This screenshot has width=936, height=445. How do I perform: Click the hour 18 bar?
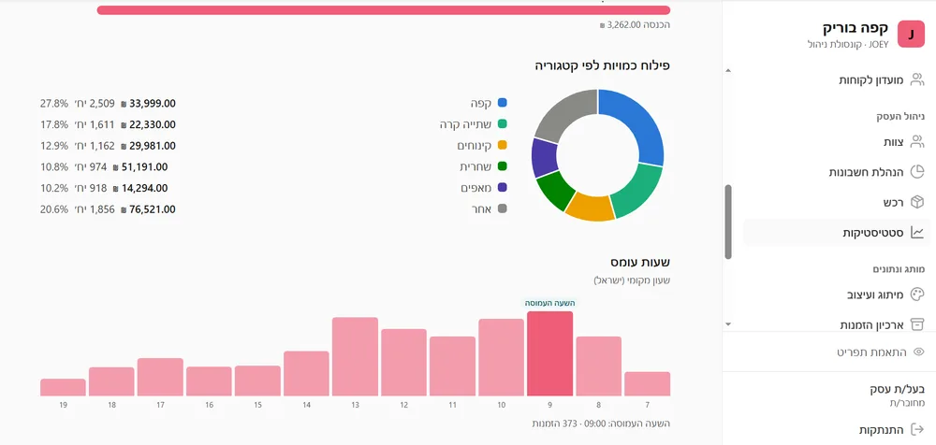[x=111, y=381]
